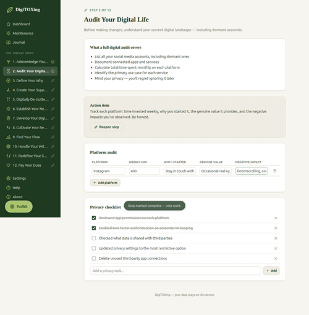The image size is (309, 315).
Task: Check Updated privacy settings to most restrictive
Action: [94, 248]
